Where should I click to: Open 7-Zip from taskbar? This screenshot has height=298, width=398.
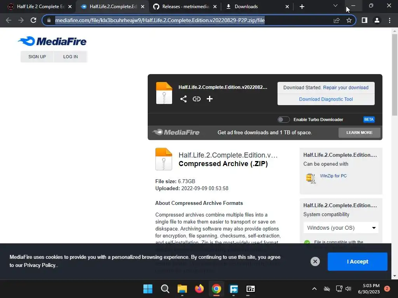click(251, 289)
